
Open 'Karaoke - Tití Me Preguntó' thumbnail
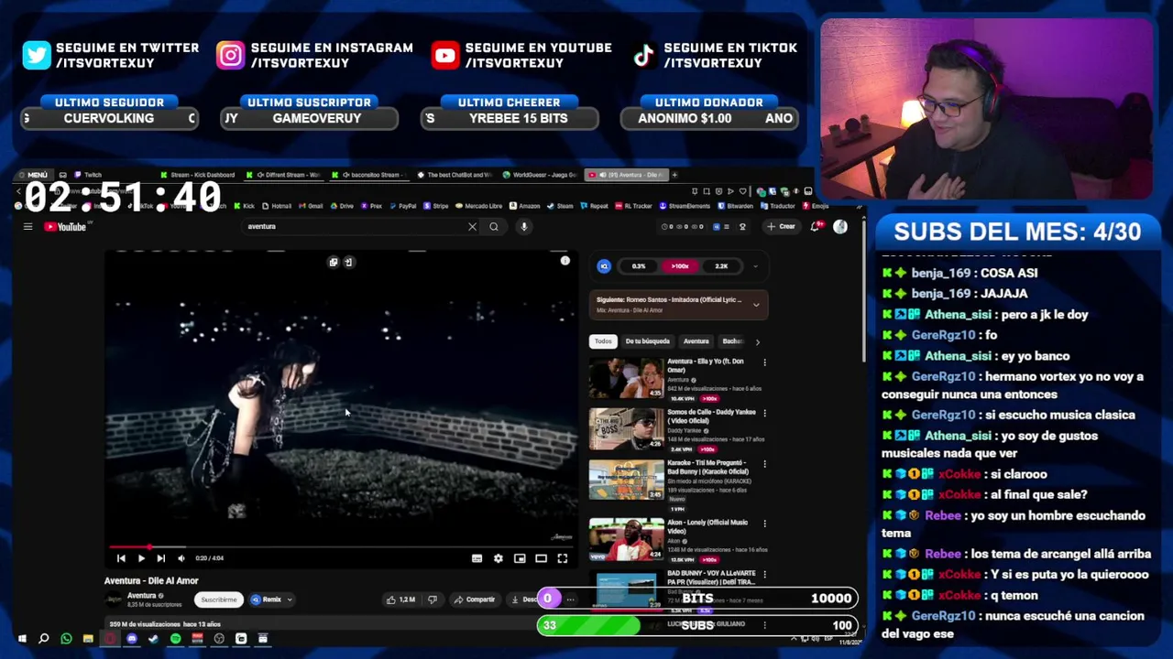click(626, 479)
